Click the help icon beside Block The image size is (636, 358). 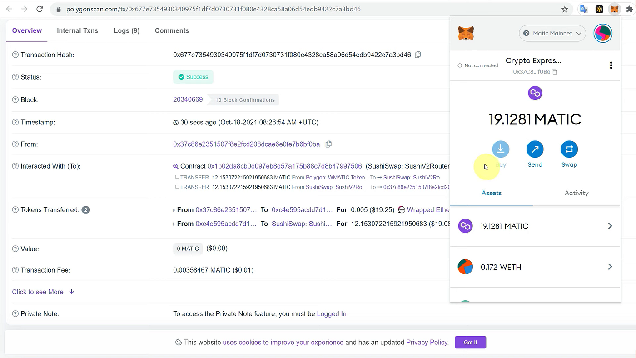point(15,100)
